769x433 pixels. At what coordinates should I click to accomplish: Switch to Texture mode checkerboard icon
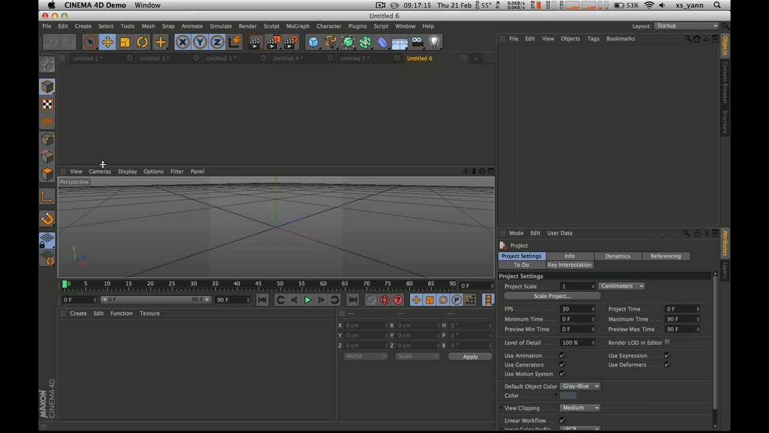pyautogui.click(x=47, y=104)
